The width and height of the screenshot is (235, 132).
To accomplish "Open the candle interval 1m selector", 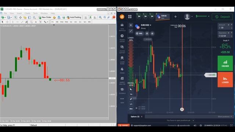I will [x=131, y=94].
